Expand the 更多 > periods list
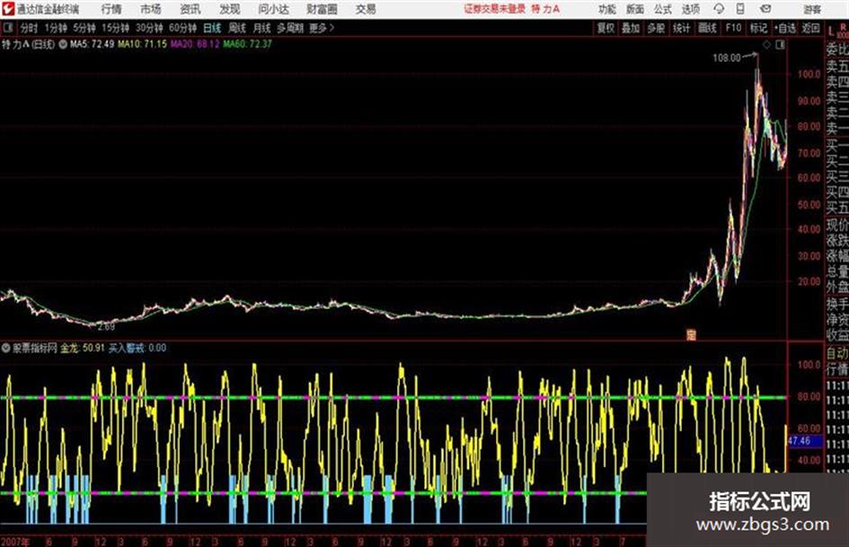This screenshot has width=849, height=547. tap(322, 28)
